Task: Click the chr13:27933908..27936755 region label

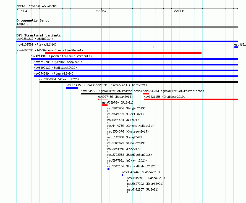Action: click(36, 6)
